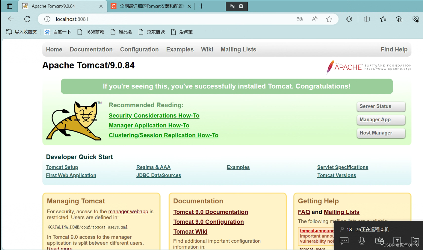Open the 爱淘宝 bookmark

pos(182,32)
